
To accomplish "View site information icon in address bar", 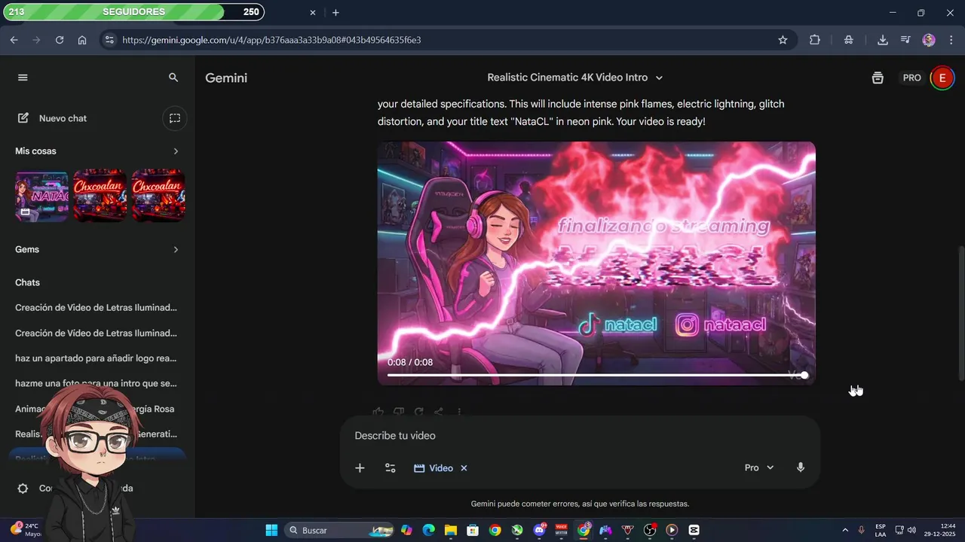I will [x=109, y=40].
